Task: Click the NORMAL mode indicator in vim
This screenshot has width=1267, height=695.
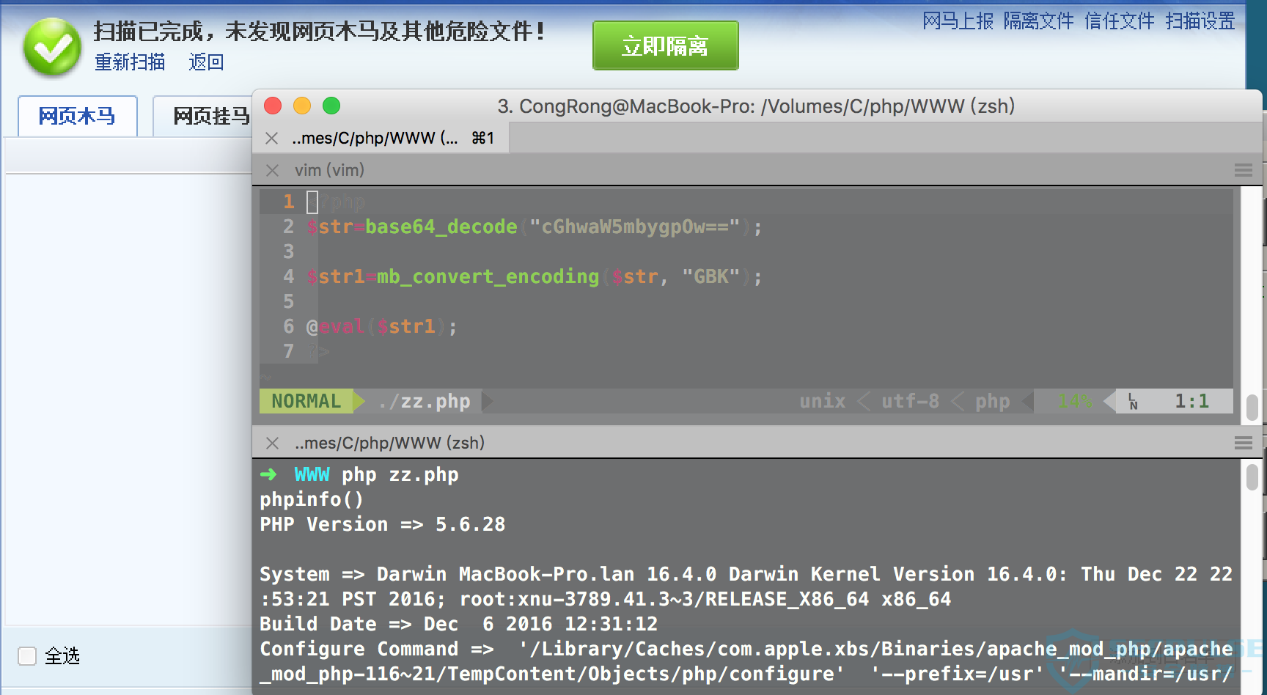Action: (306, 401)
